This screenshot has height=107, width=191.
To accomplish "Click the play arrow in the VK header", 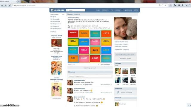I will (122, 10).
